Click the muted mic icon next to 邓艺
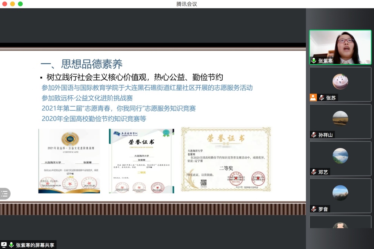 pos(314,172)
